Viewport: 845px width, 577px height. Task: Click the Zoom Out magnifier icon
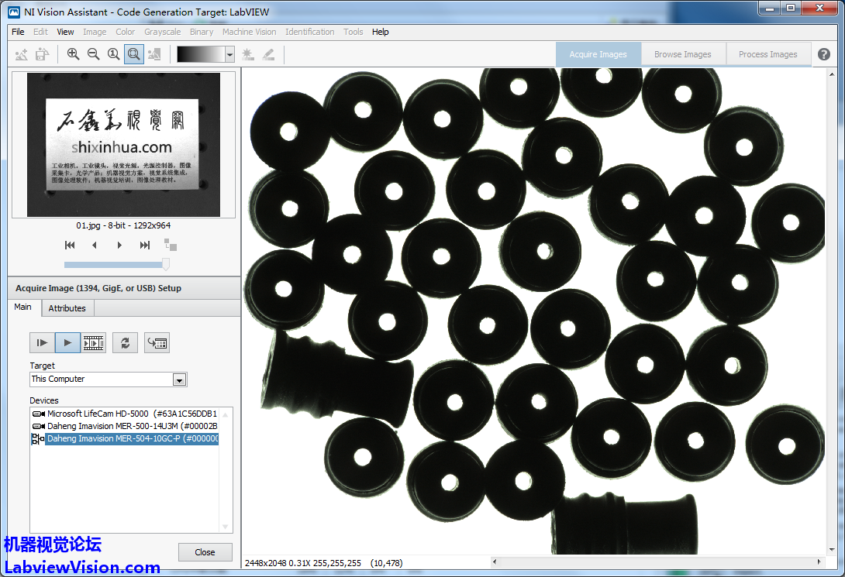pyautogui.click(x=93, y=54)
